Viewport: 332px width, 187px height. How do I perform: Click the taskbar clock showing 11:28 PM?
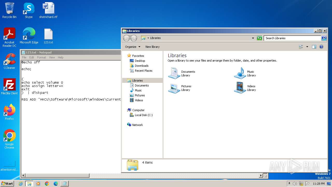319,184
